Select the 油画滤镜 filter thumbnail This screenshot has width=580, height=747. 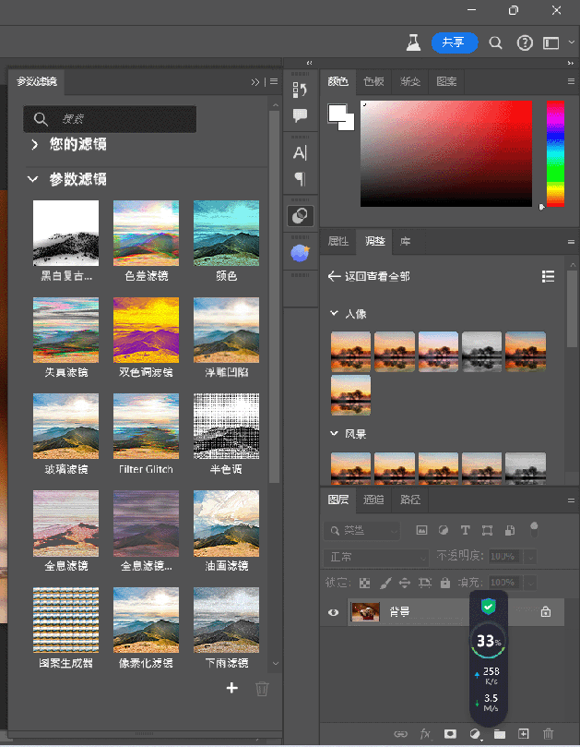coord(227,524)
